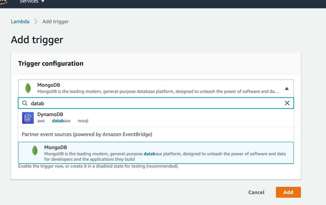Viewport: 326px width, 205px height.
Task: Click the Cancel button
Action: (x=256, y=192)
